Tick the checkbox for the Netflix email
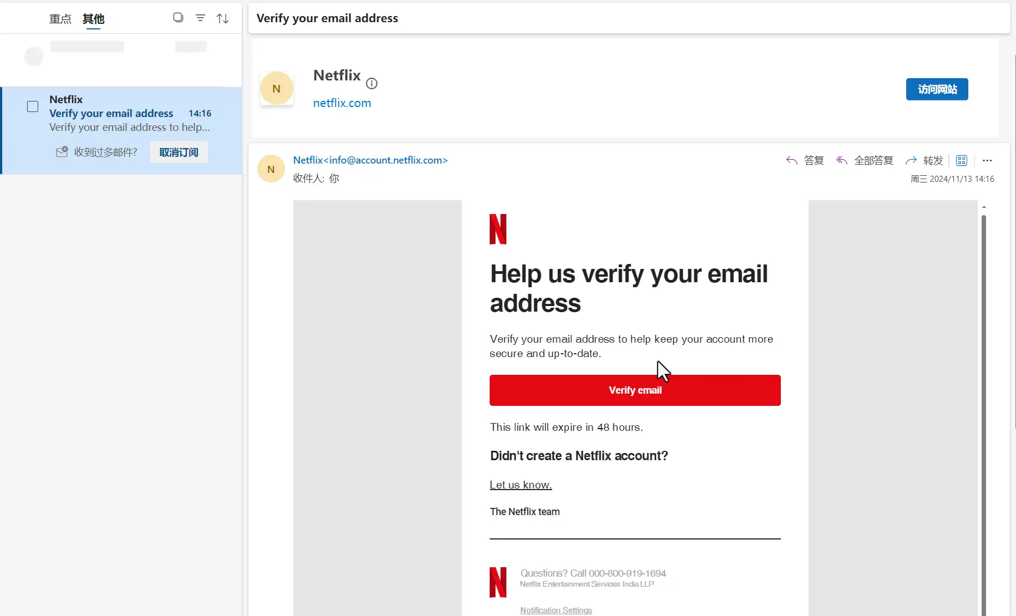 (x=33, y=106)
